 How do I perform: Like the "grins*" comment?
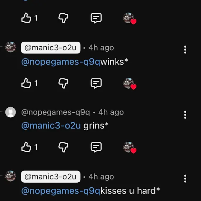coord(26,147)
